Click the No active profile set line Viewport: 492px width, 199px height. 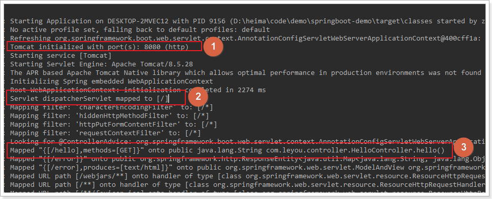(140, 30)
